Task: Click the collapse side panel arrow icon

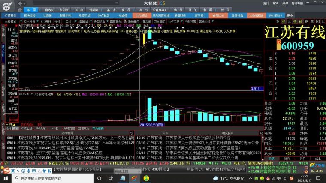Action: tap(323, 21)
